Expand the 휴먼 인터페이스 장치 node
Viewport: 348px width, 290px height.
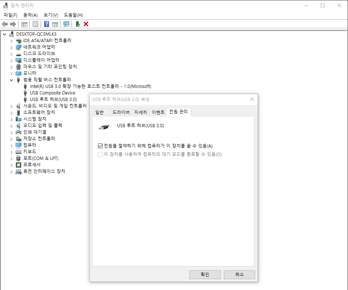11,172
